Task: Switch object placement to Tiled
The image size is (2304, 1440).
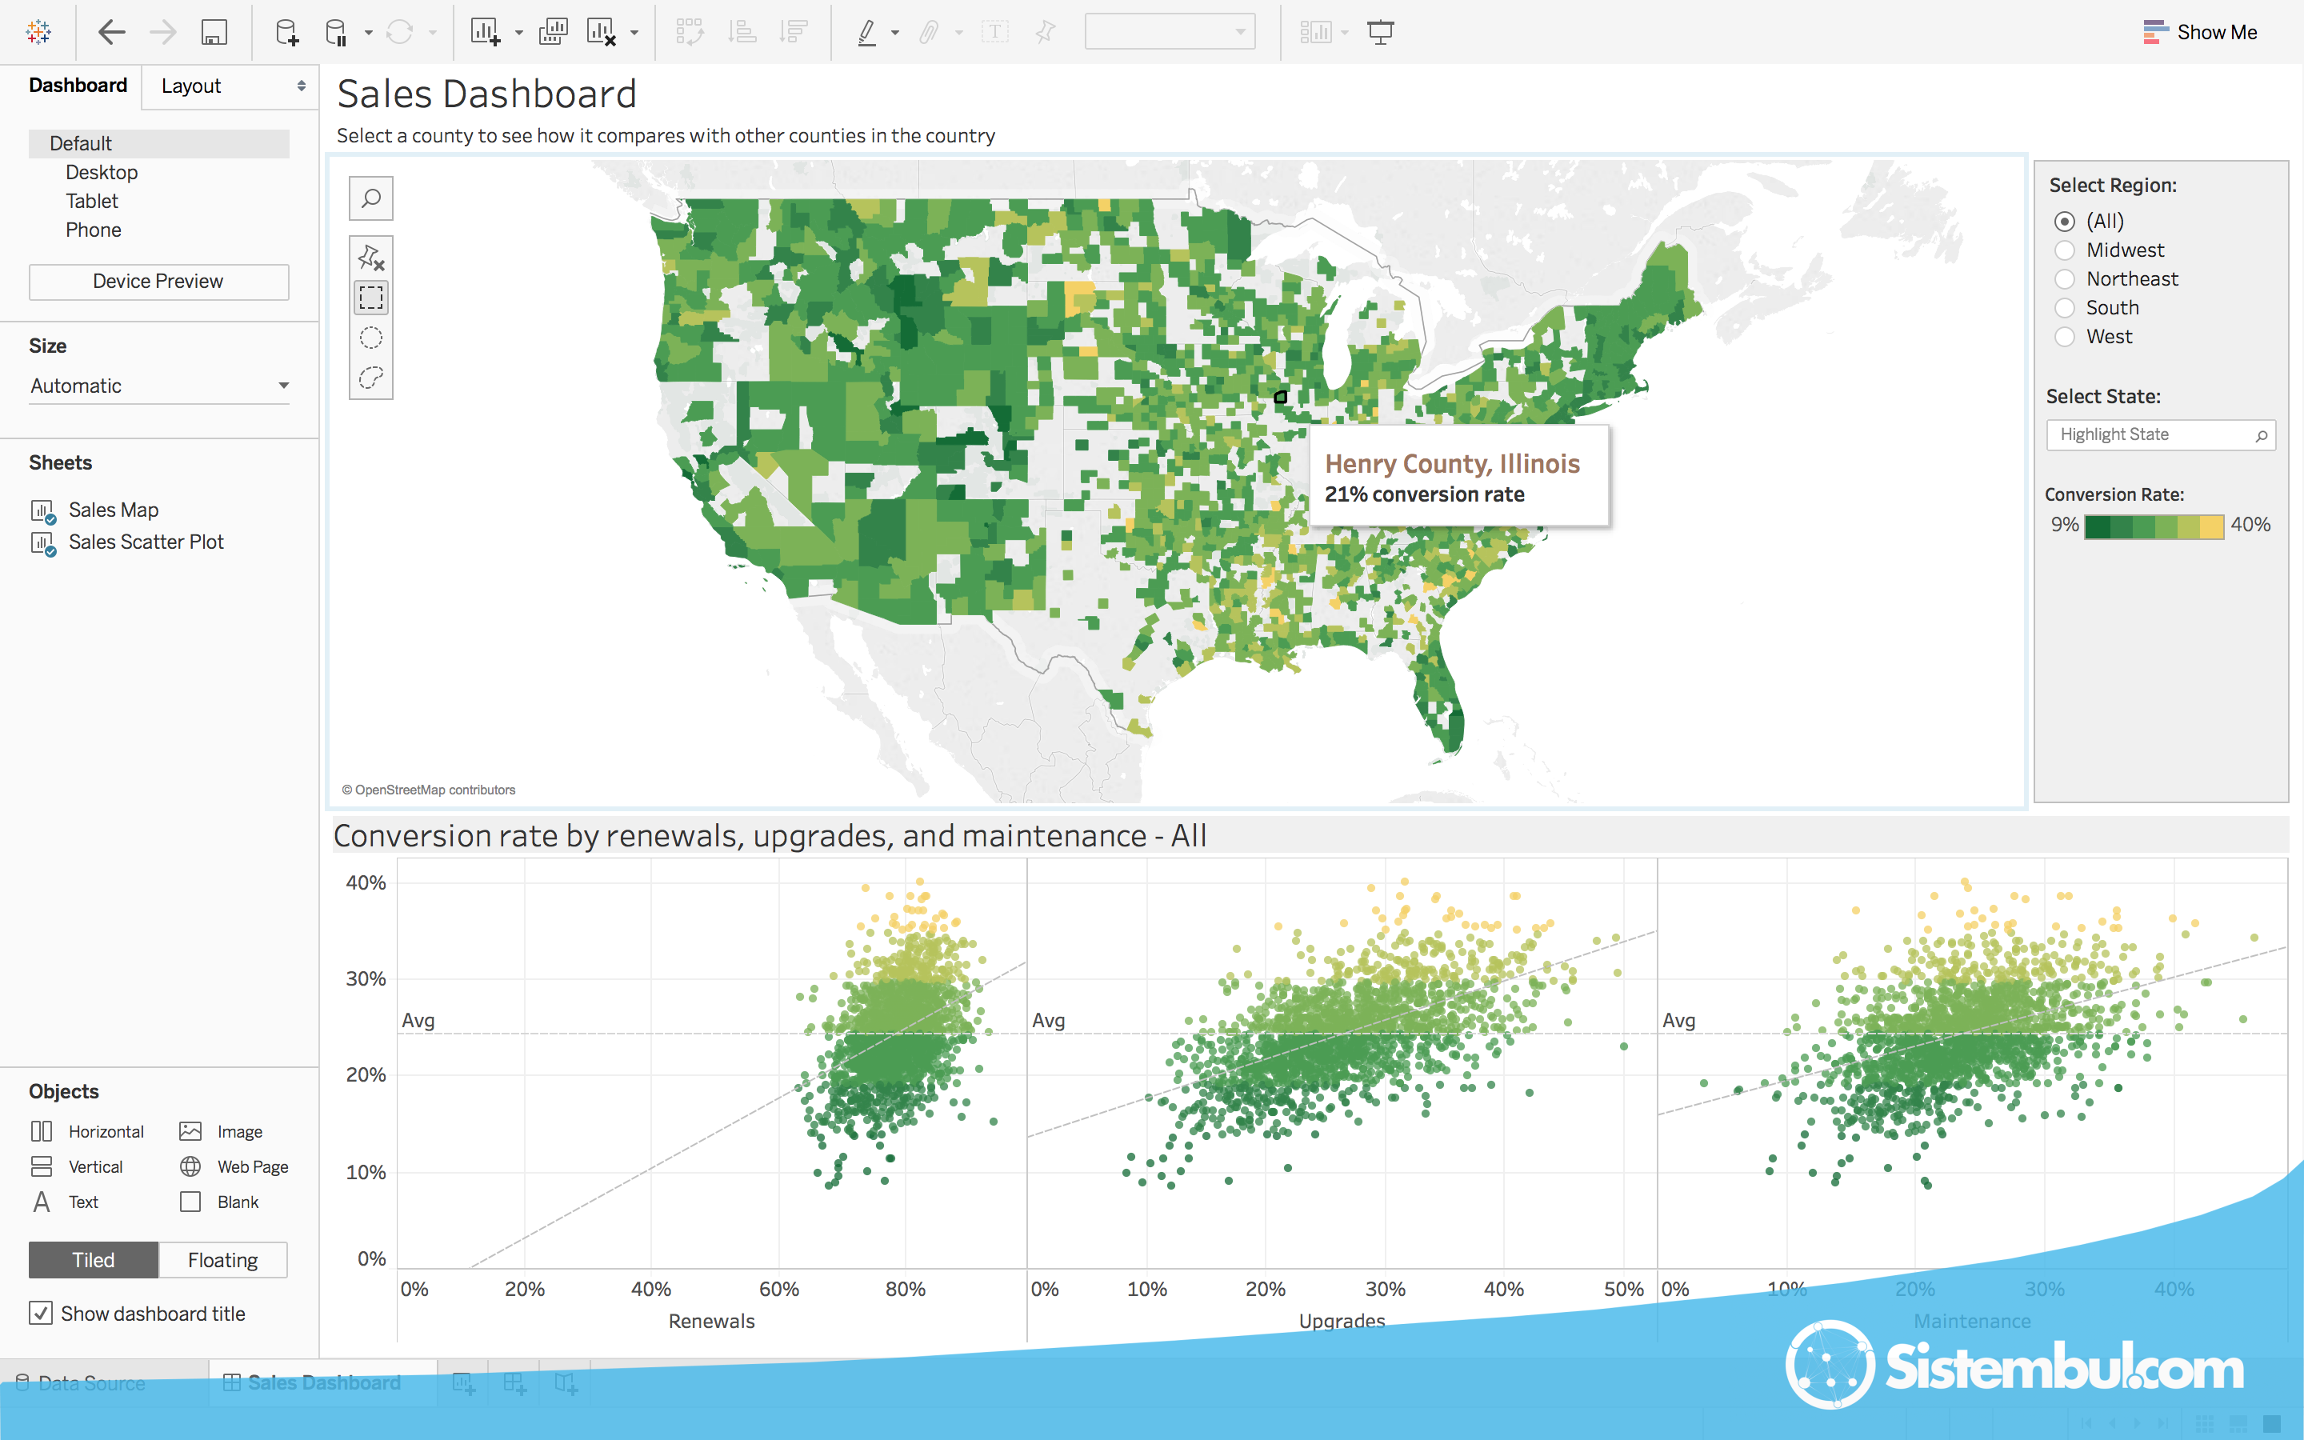Action: 94,1260
